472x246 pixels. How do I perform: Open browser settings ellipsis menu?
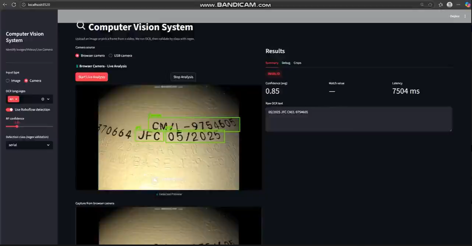coord(458,5)
